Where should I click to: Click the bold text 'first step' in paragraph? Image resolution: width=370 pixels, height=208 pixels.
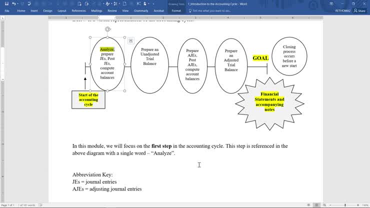coord(161,146)
